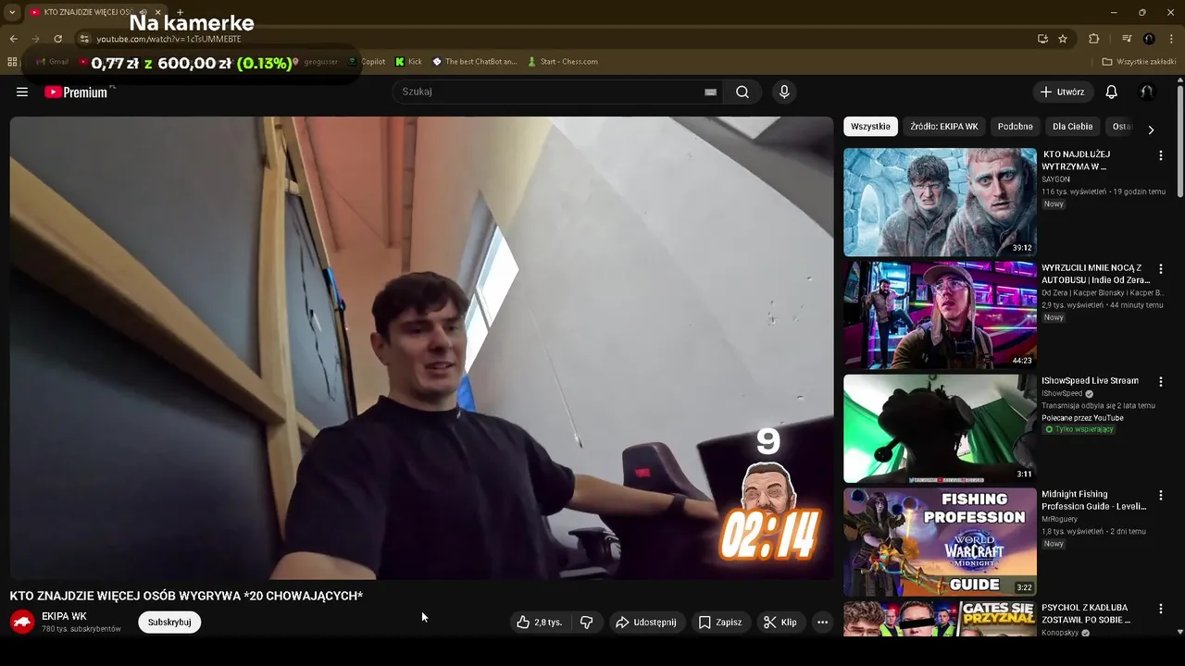
Task: Open Midnight Fishing Profession Guide thumbnail
Action: click(940, 542)
